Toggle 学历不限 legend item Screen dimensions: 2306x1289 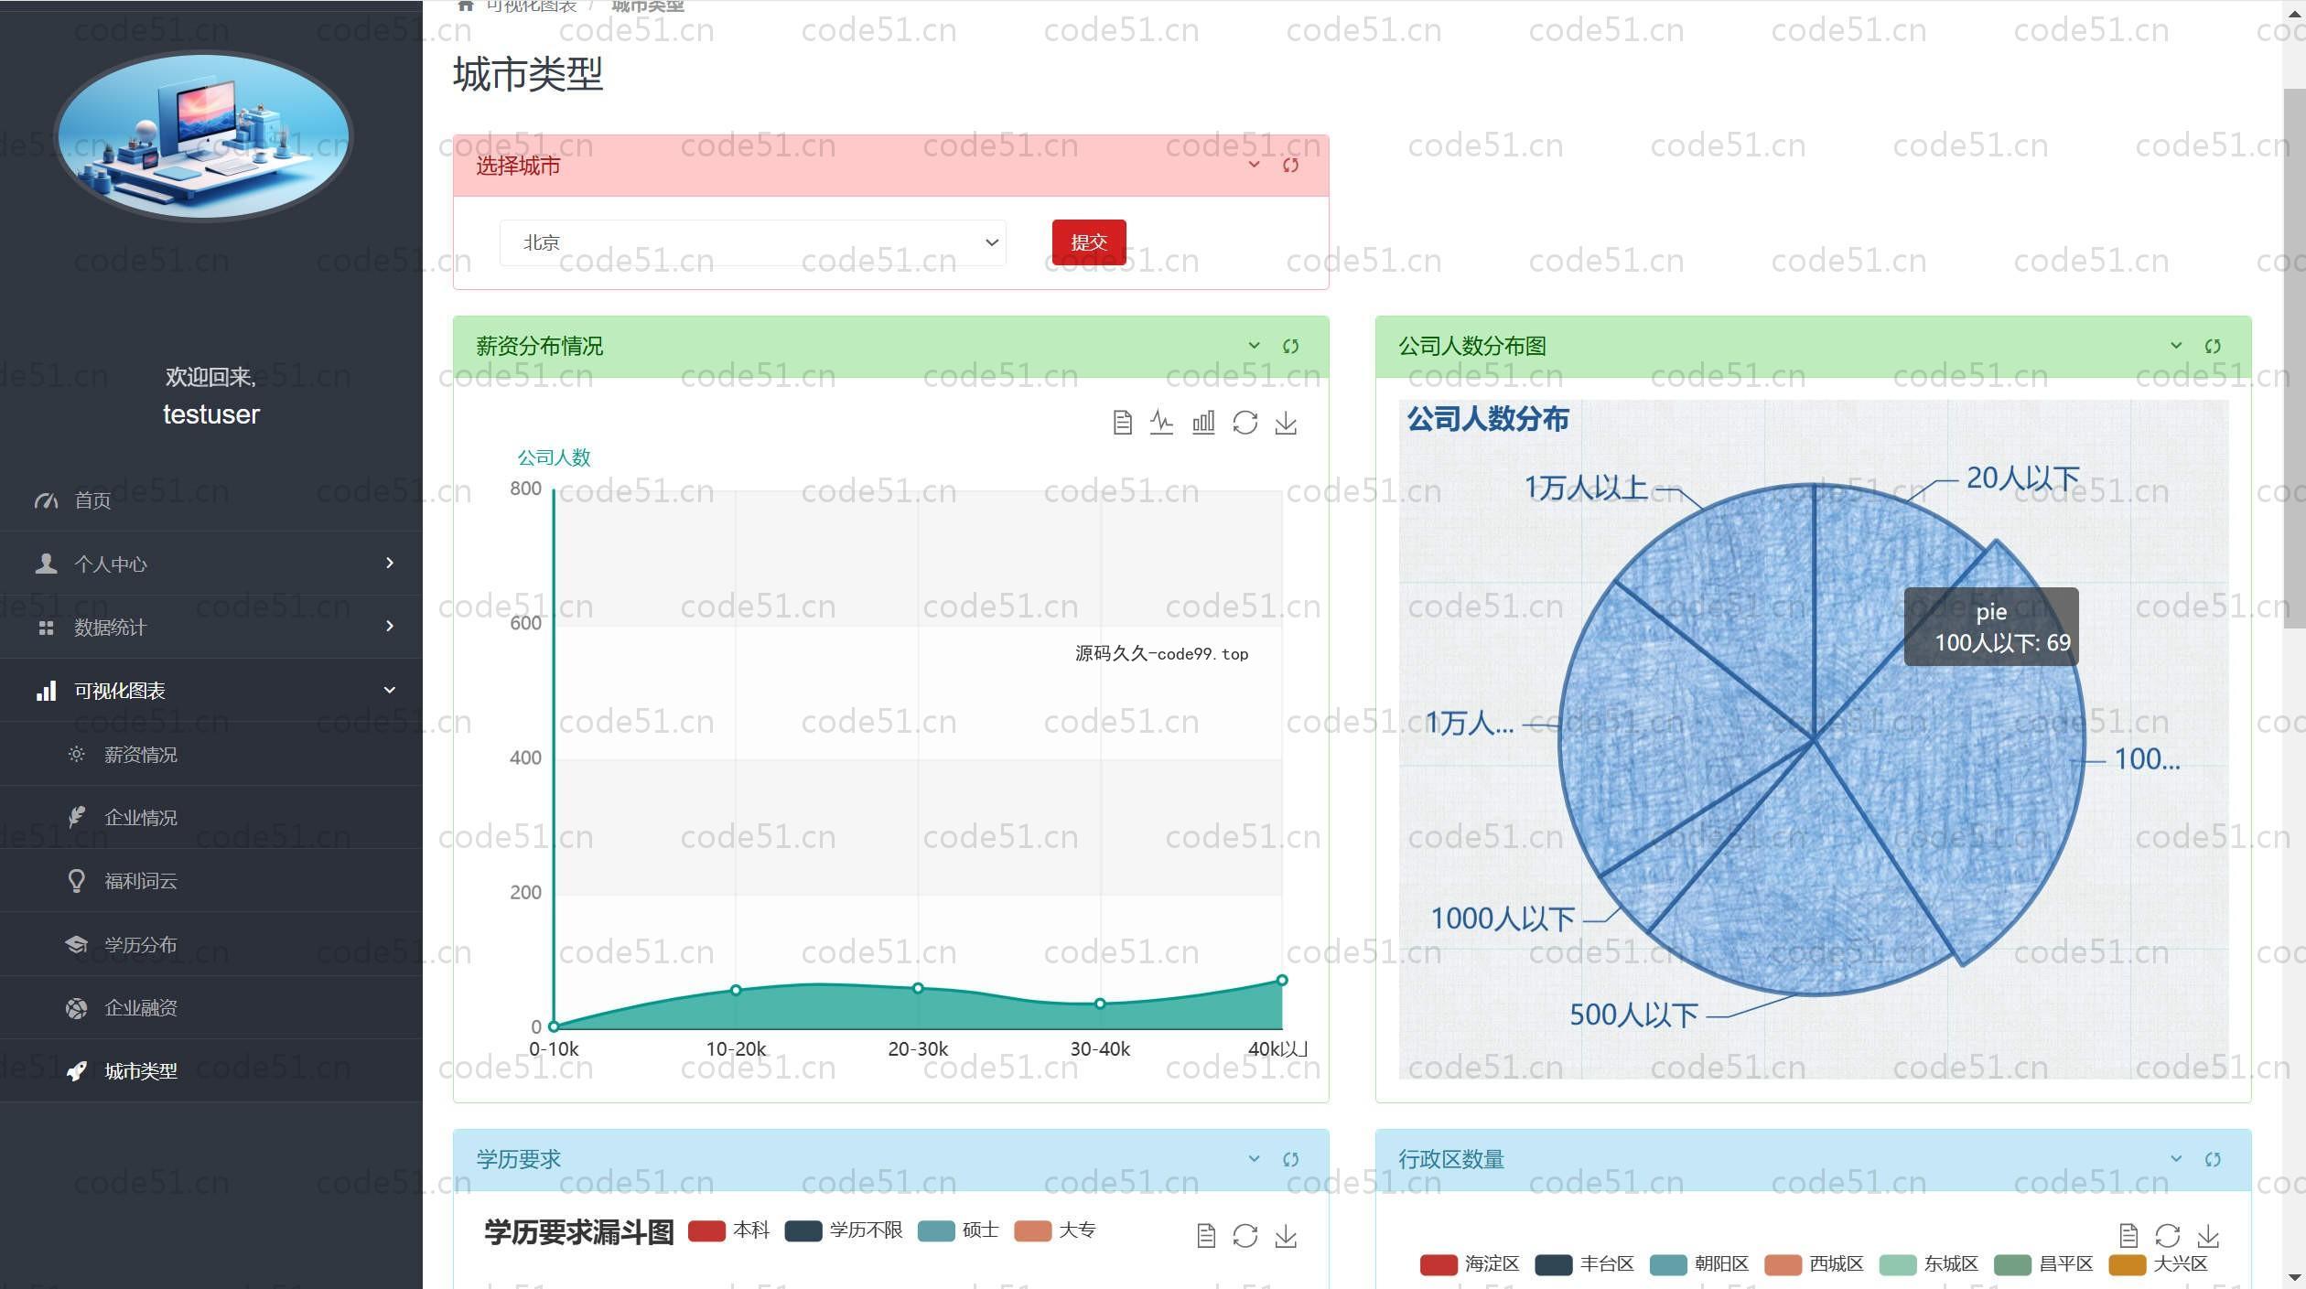(844, 1230)
